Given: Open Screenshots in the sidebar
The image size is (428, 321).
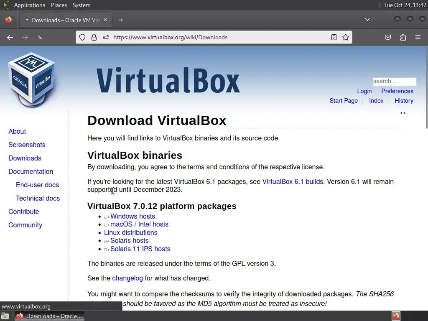Looking at the screenshot, I should 27,145.
